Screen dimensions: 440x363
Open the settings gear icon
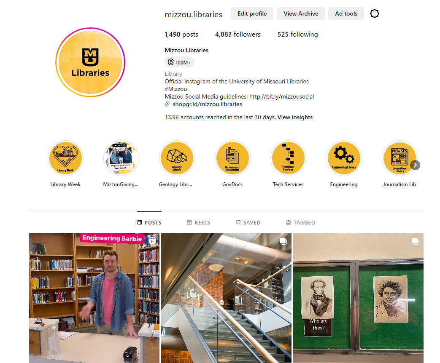(x=374, y=13)
